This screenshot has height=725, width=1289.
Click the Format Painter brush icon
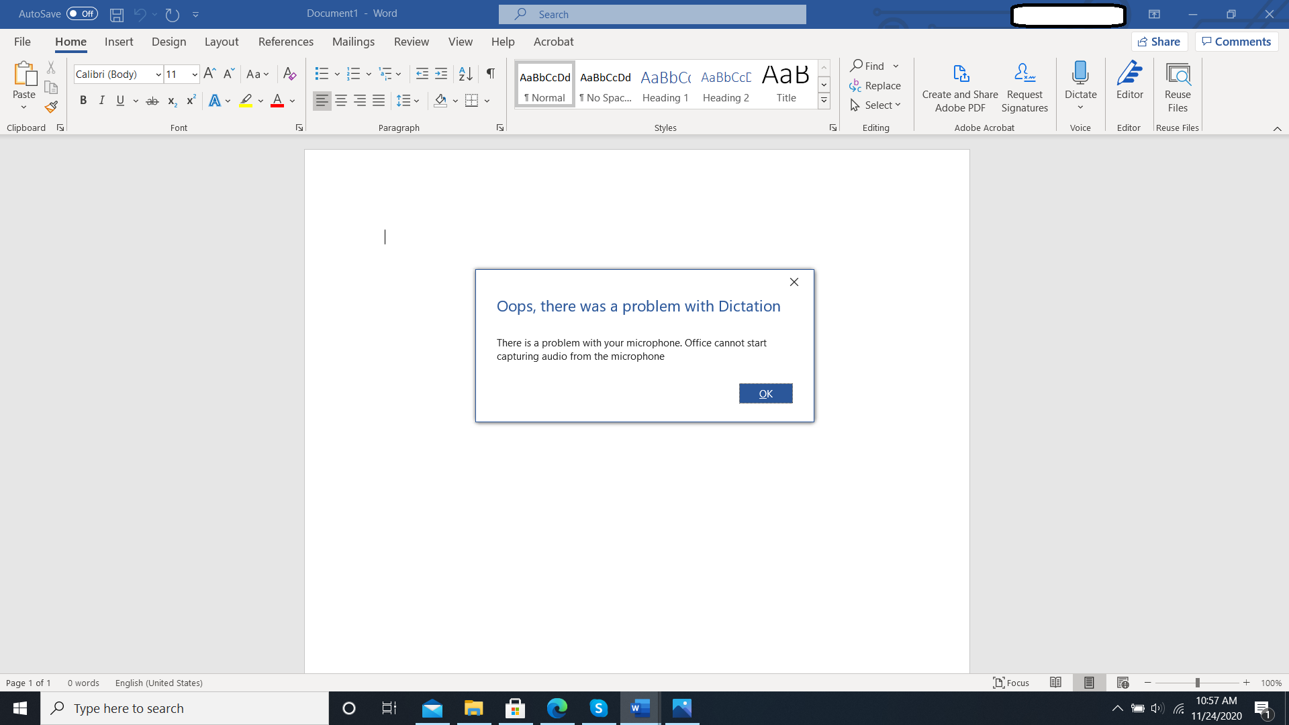point(51,107)
